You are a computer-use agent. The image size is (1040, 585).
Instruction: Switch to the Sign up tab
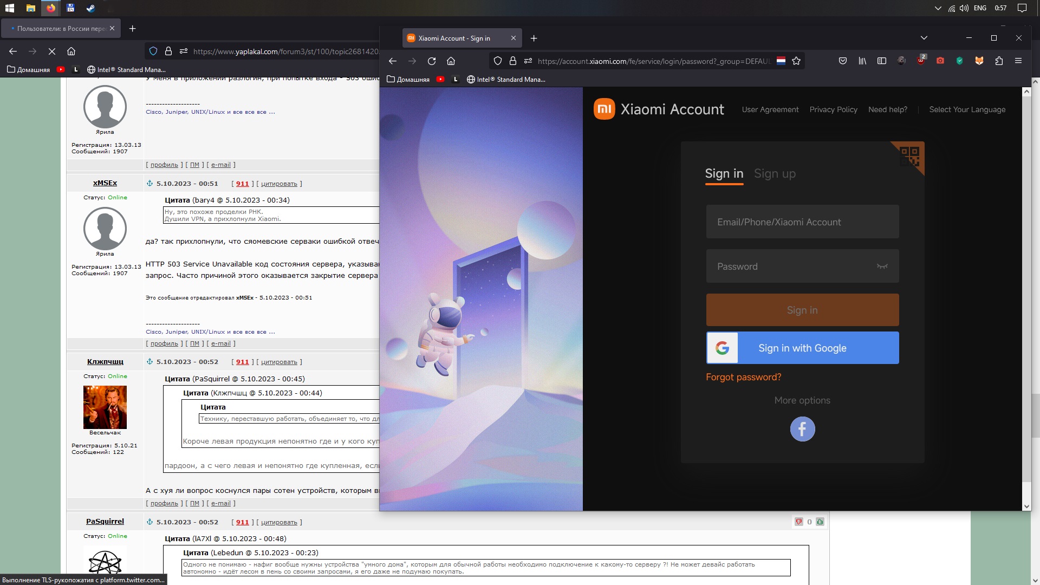click(775, 173)
